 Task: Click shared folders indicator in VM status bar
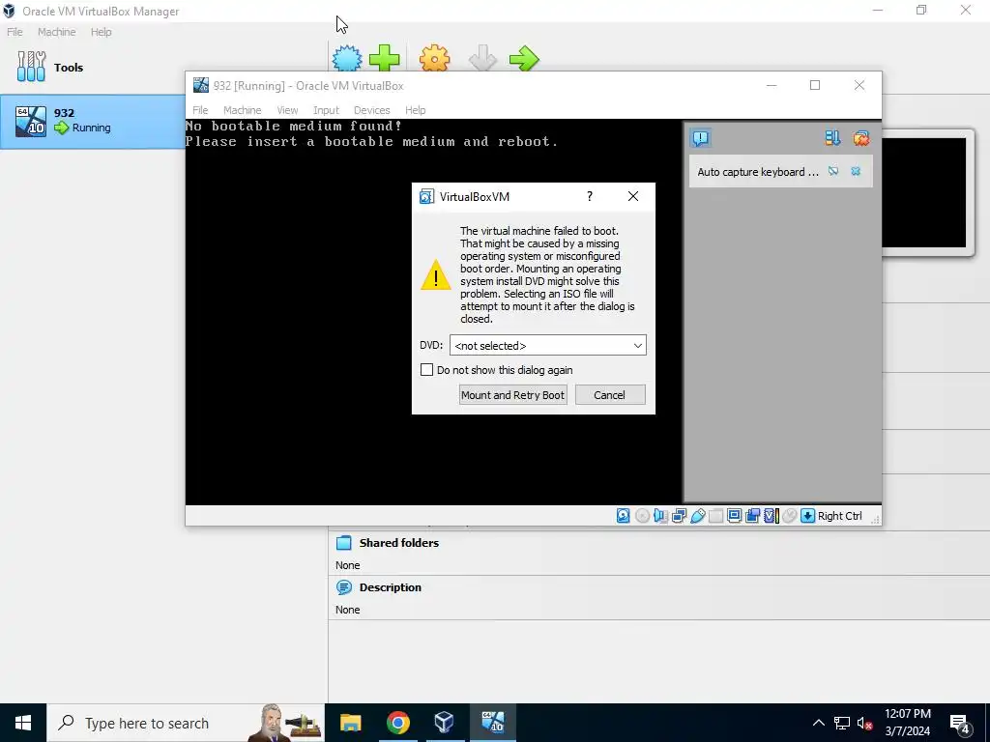(x=716, y=516)
